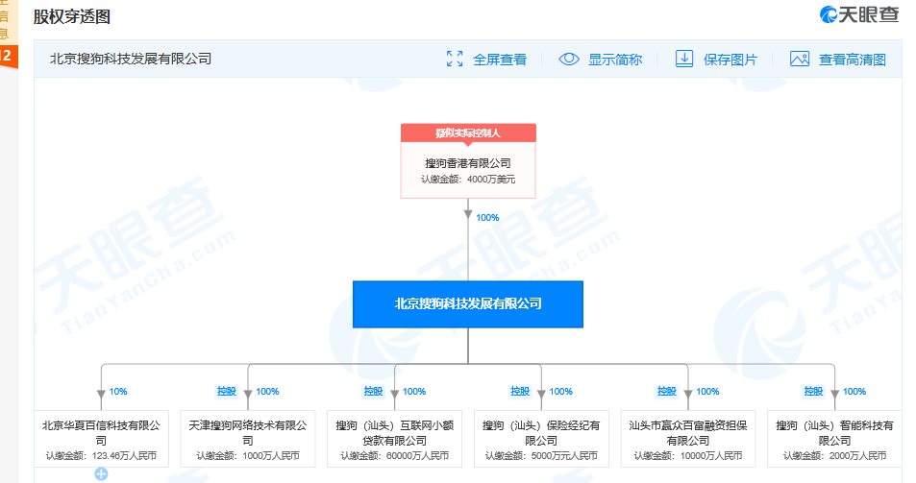Click the HD picture icon
The width and height of the screenshot is (916, 483).
tap(800, 59)
